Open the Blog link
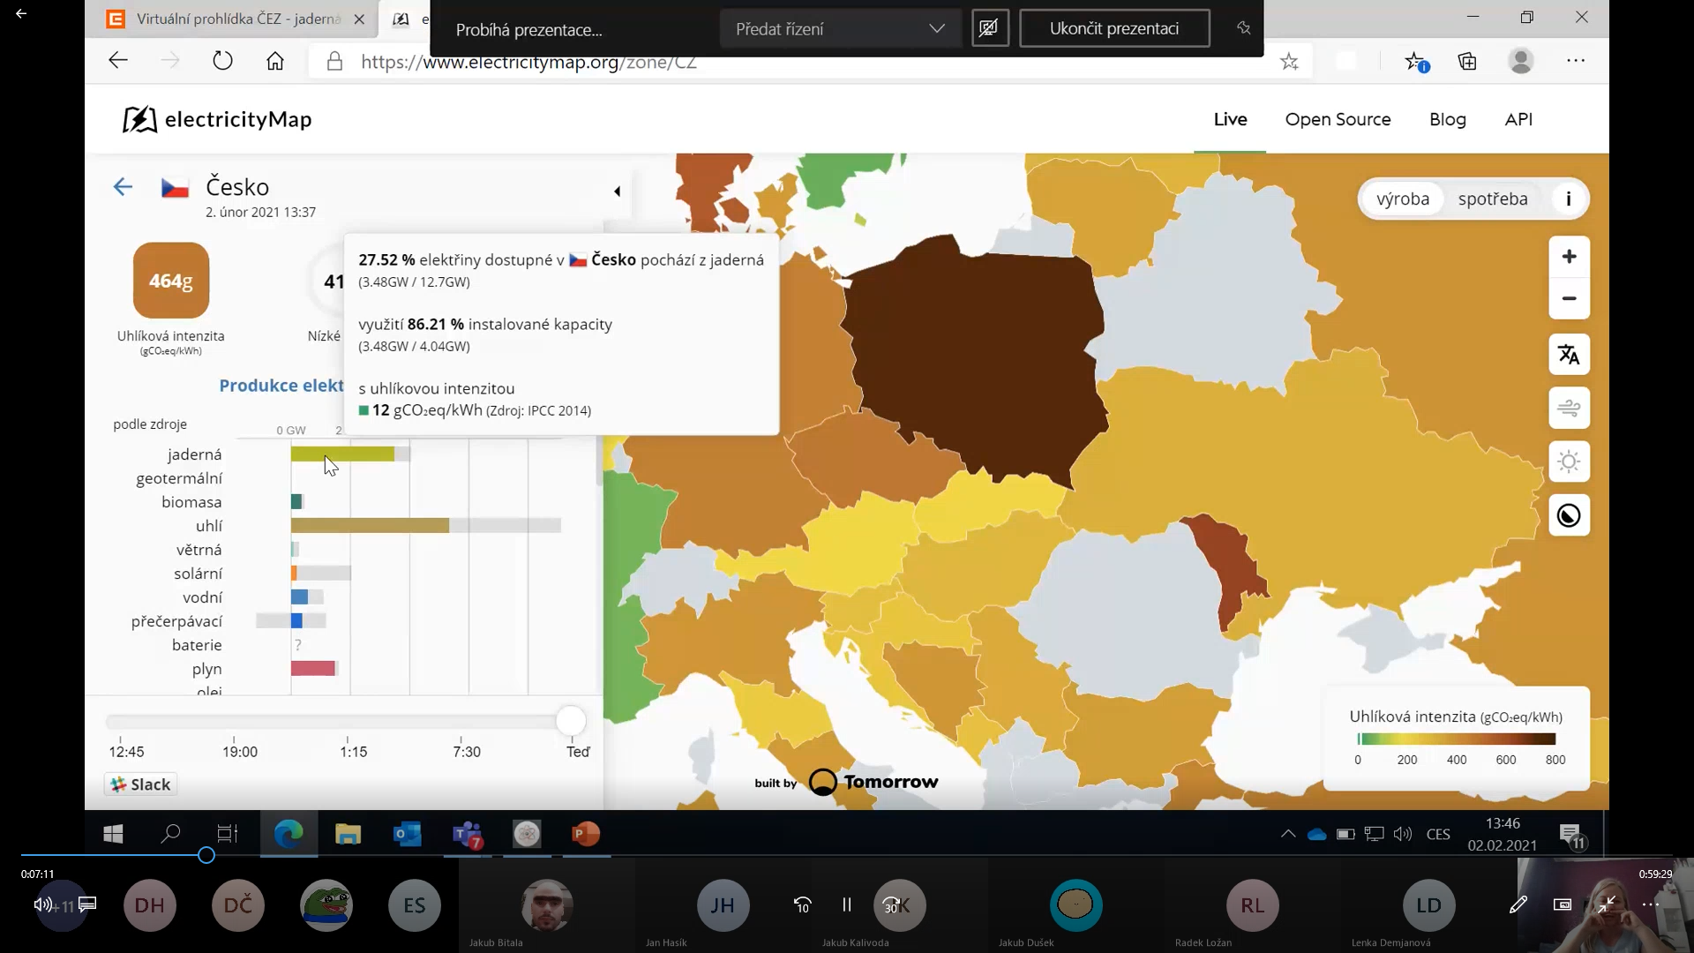Viewport: 1694px width, 953px height. pyautogui.click(x=1447, y=119)
